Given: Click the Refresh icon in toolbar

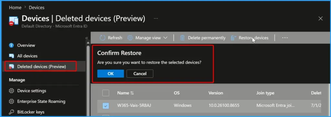Looking at the screenshot, I should coord(102,38).
